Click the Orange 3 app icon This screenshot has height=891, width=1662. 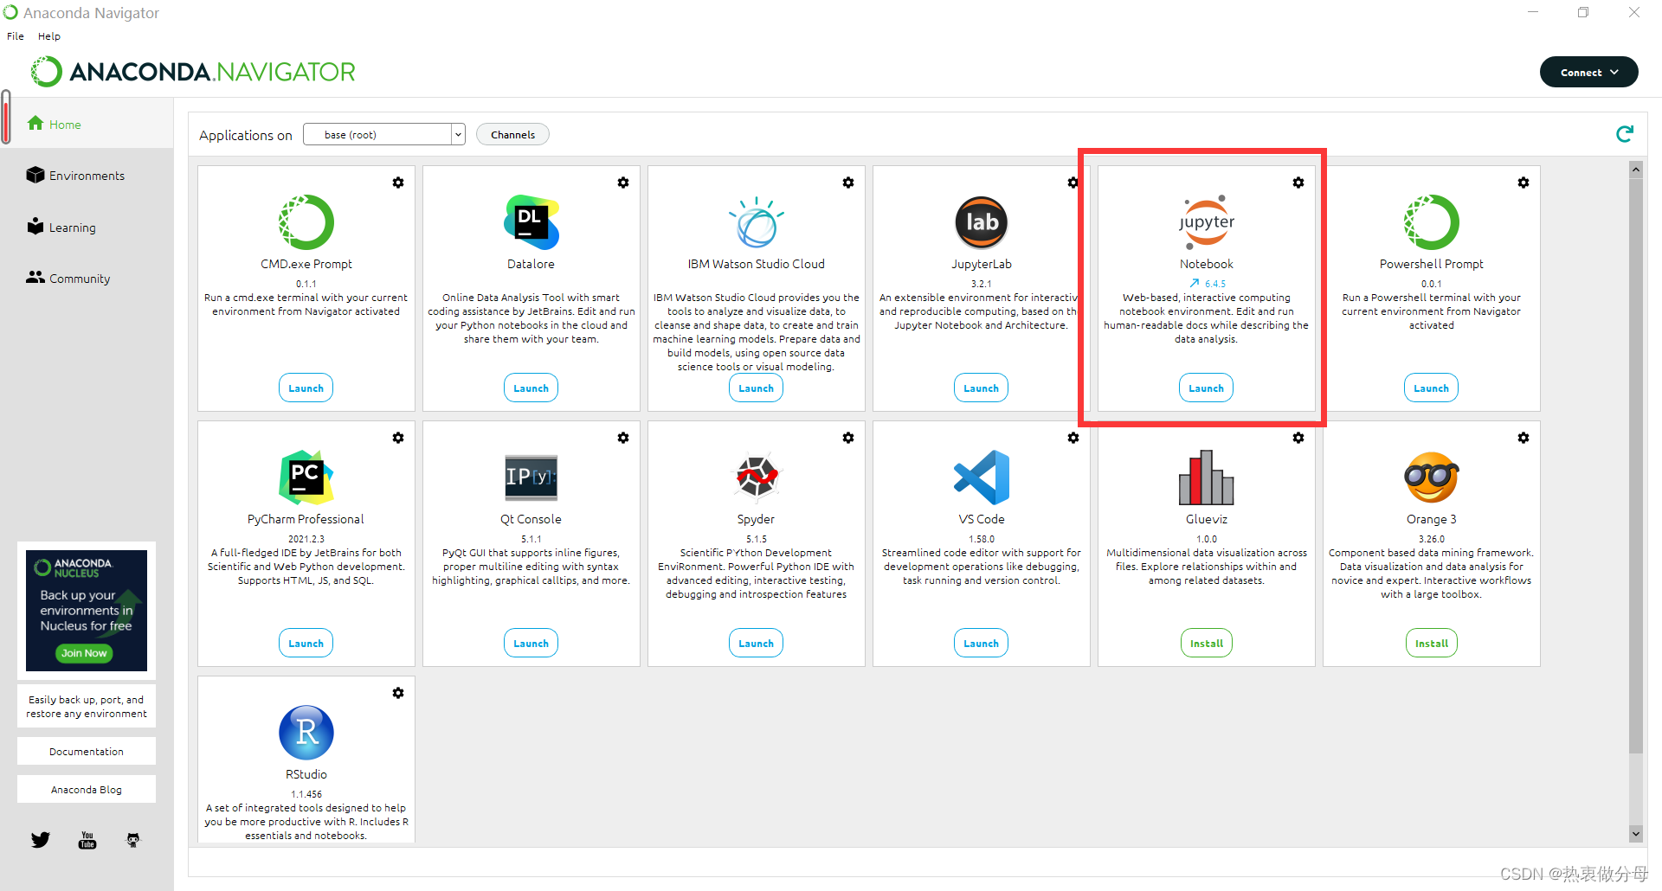[1432, 478]
